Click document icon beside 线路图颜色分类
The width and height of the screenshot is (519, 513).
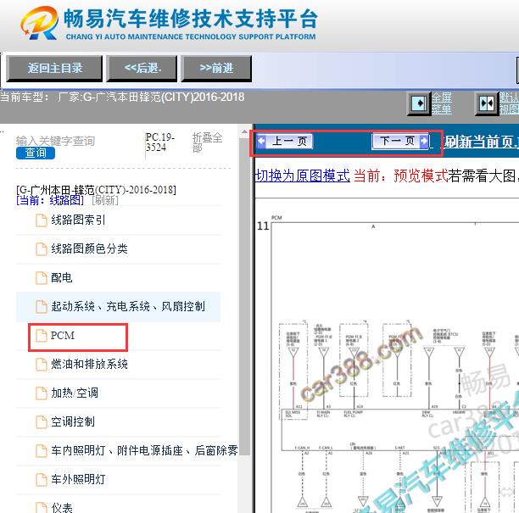click(42, 249)
